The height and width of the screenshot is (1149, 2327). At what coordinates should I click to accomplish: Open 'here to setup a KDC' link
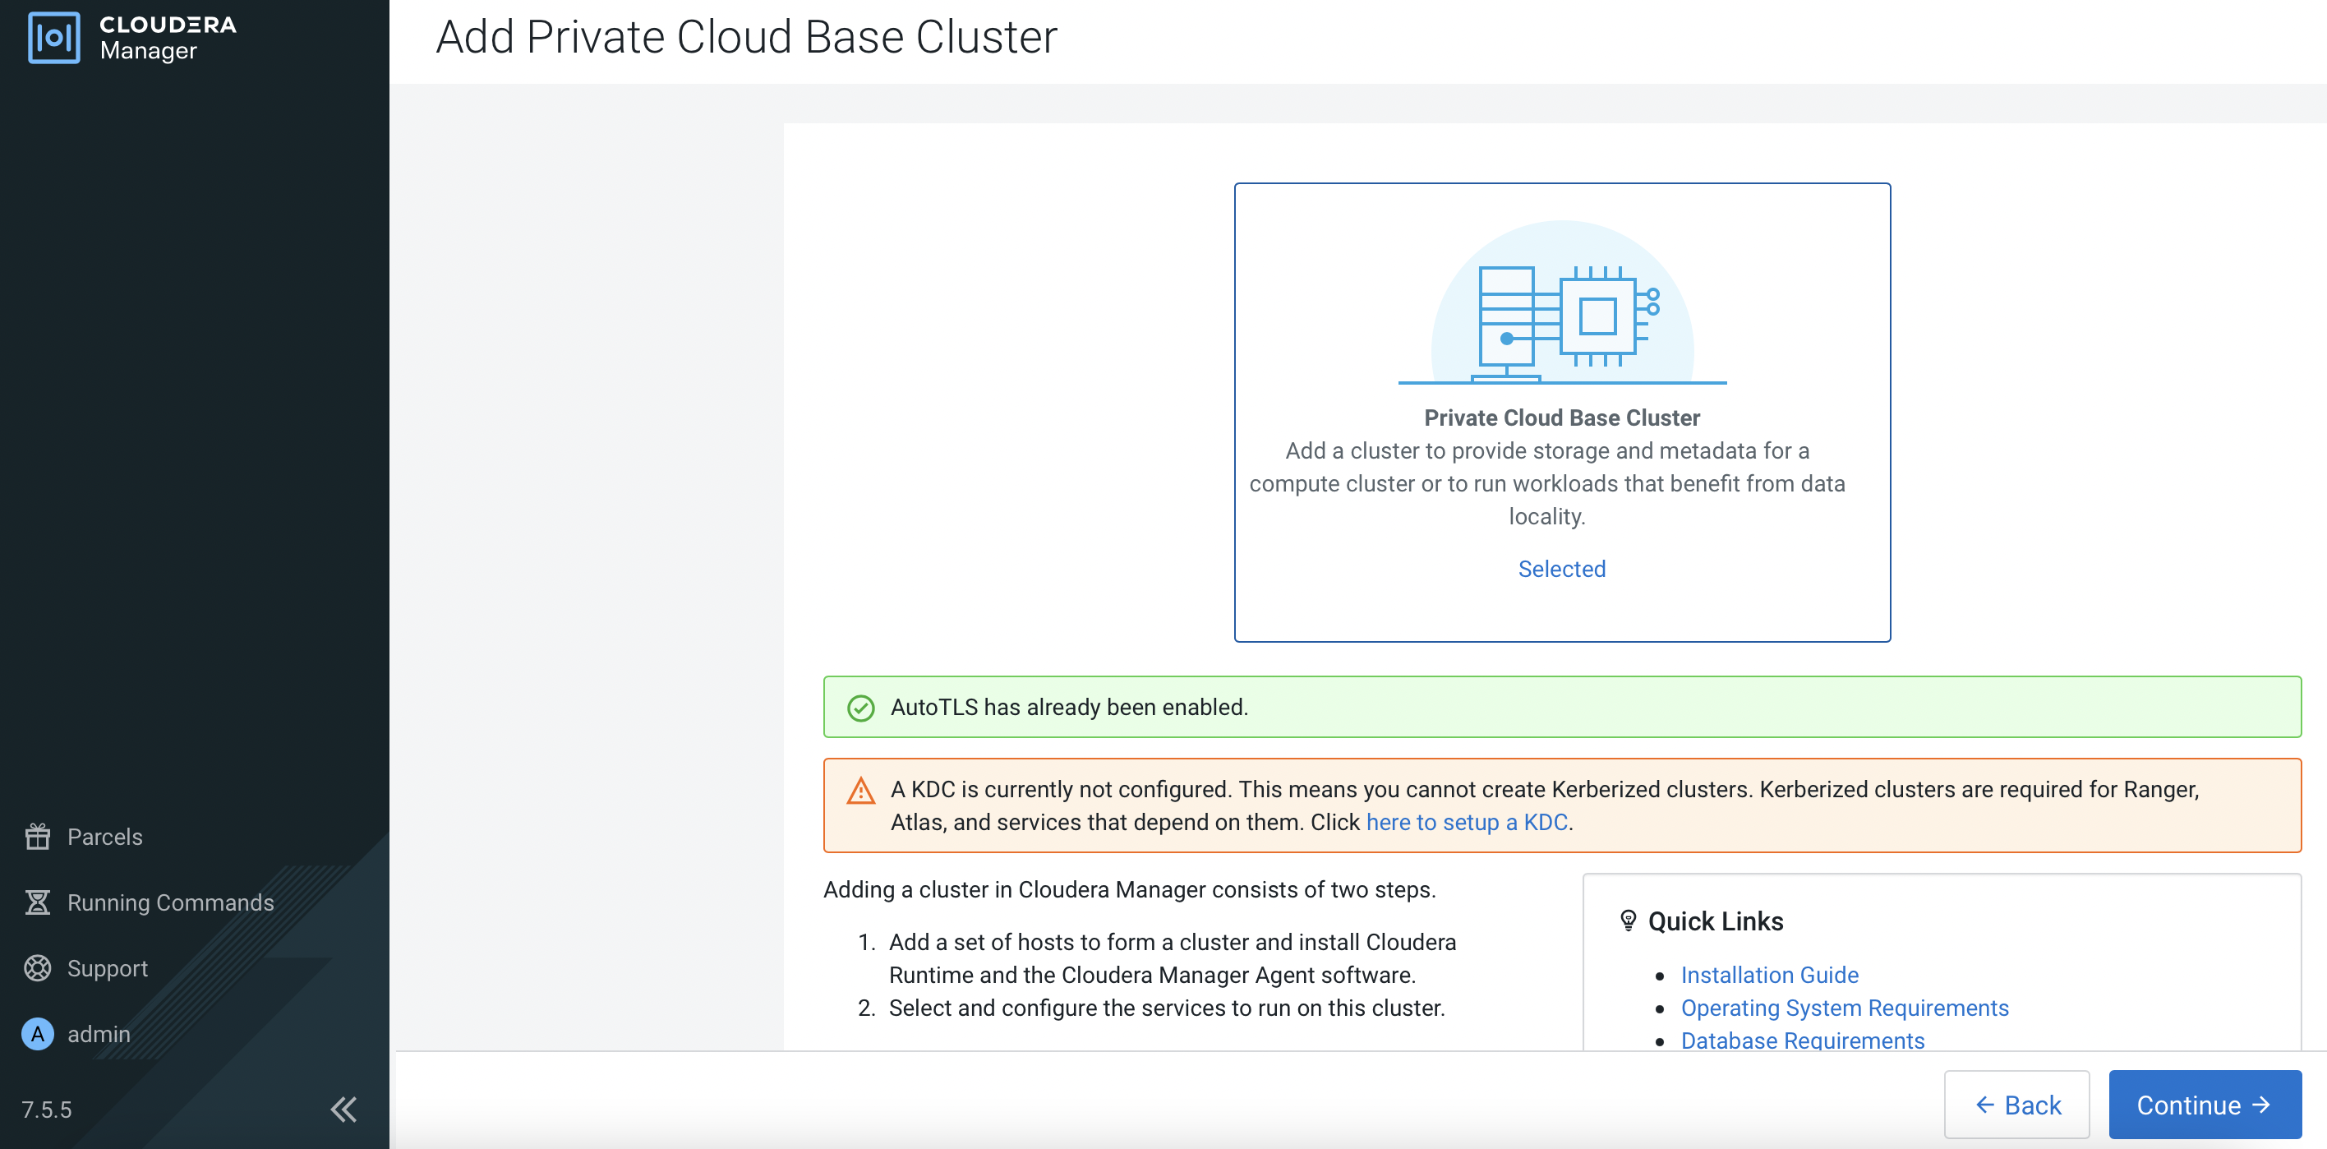point(1466,822)
